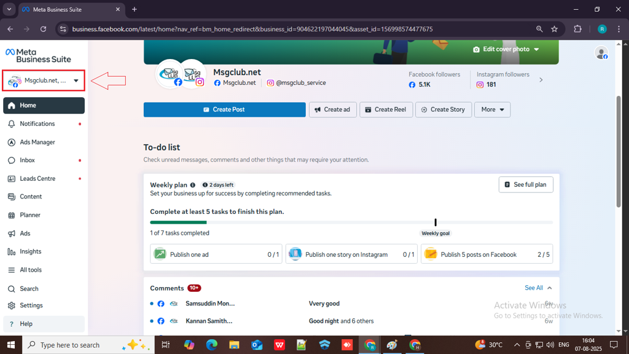Open Outlook from the taskbar

coord(257,345)
